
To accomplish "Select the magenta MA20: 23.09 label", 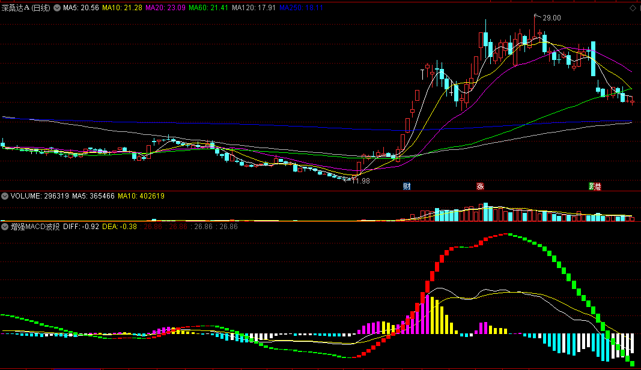I will pos(166,8).
